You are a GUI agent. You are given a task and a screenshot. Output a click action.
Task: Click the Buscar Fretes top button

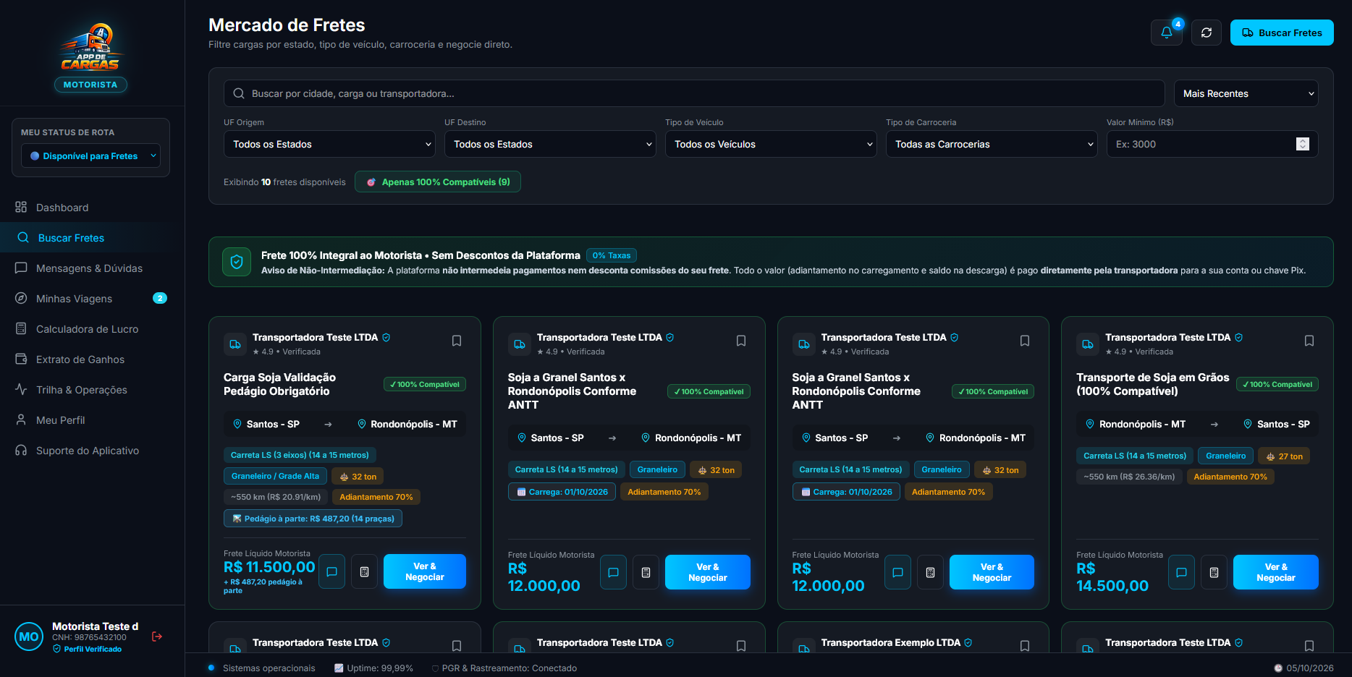(x=1282, y=33)
